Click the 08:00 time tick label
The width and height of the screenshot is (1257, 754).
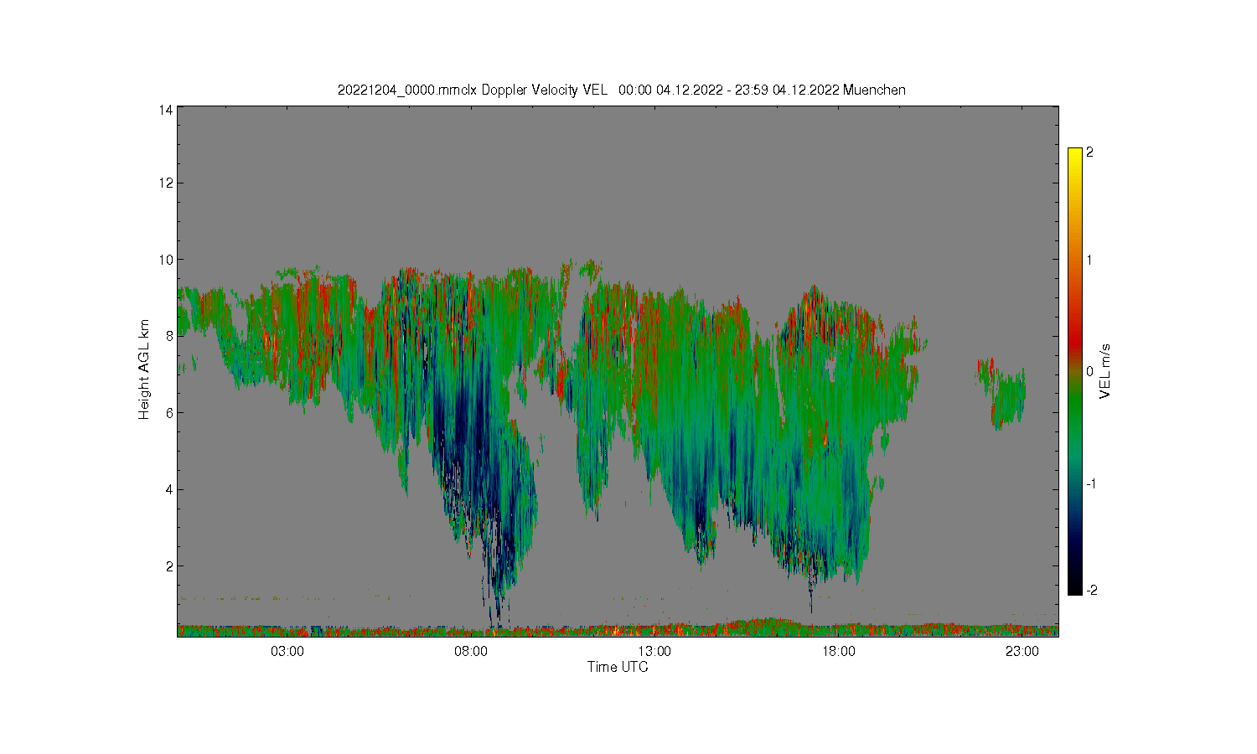click(x=471, y=652)
